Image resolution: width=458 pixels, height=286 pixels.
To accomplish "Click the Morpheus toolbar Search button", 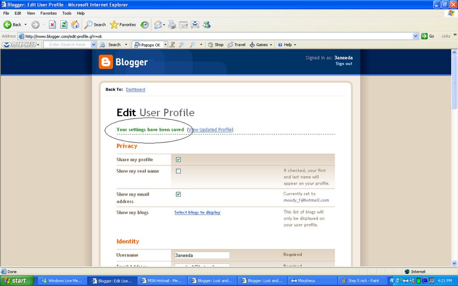I will click(x=110, y=45).
